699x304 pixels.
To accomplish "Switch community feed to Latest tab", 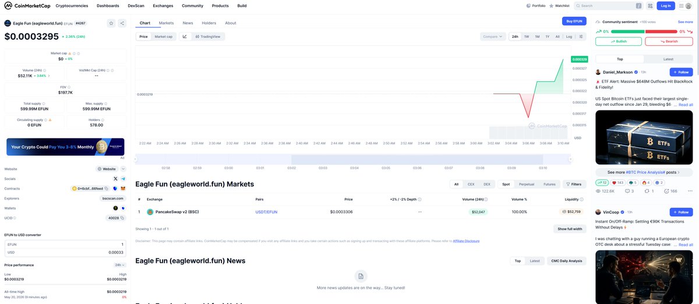I will click(x=669, y=59).
